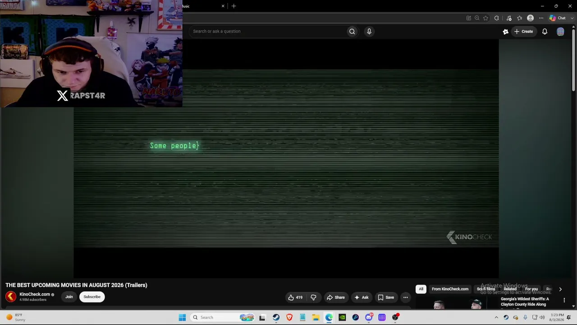Click the star-check icon beside Create
The image size is (577, 325).
[x=505, y=32]
